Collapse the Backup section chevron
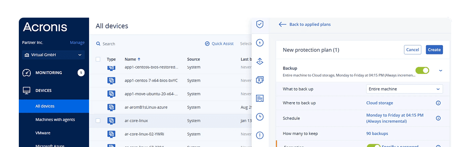The height and width of the screenshot is (147, 470). pos(440,71)
